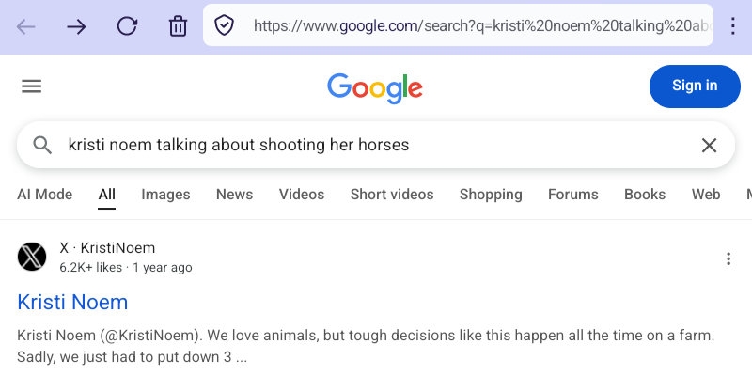The width and height of the screenshot is (752, 376).
Task: Go back to the previous page
Action: [x=26, y=26]
